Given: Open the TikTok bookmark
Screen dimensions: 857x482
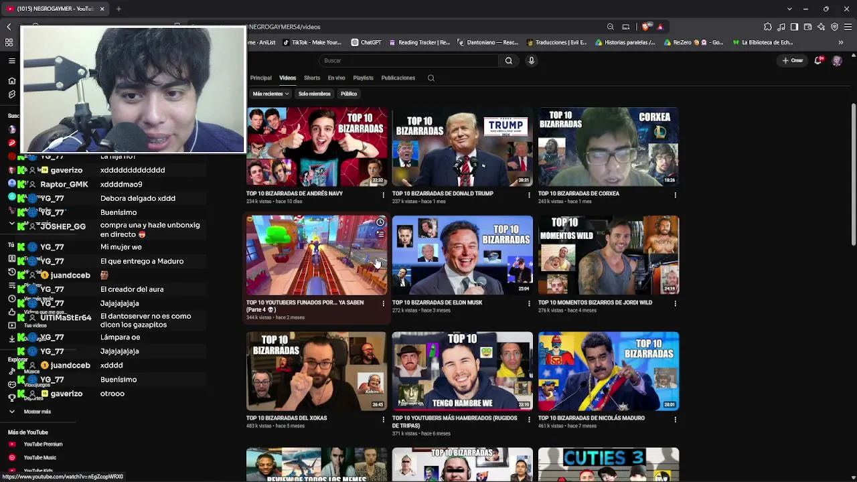Looking at the screenshot, I should tap(312, 42).
